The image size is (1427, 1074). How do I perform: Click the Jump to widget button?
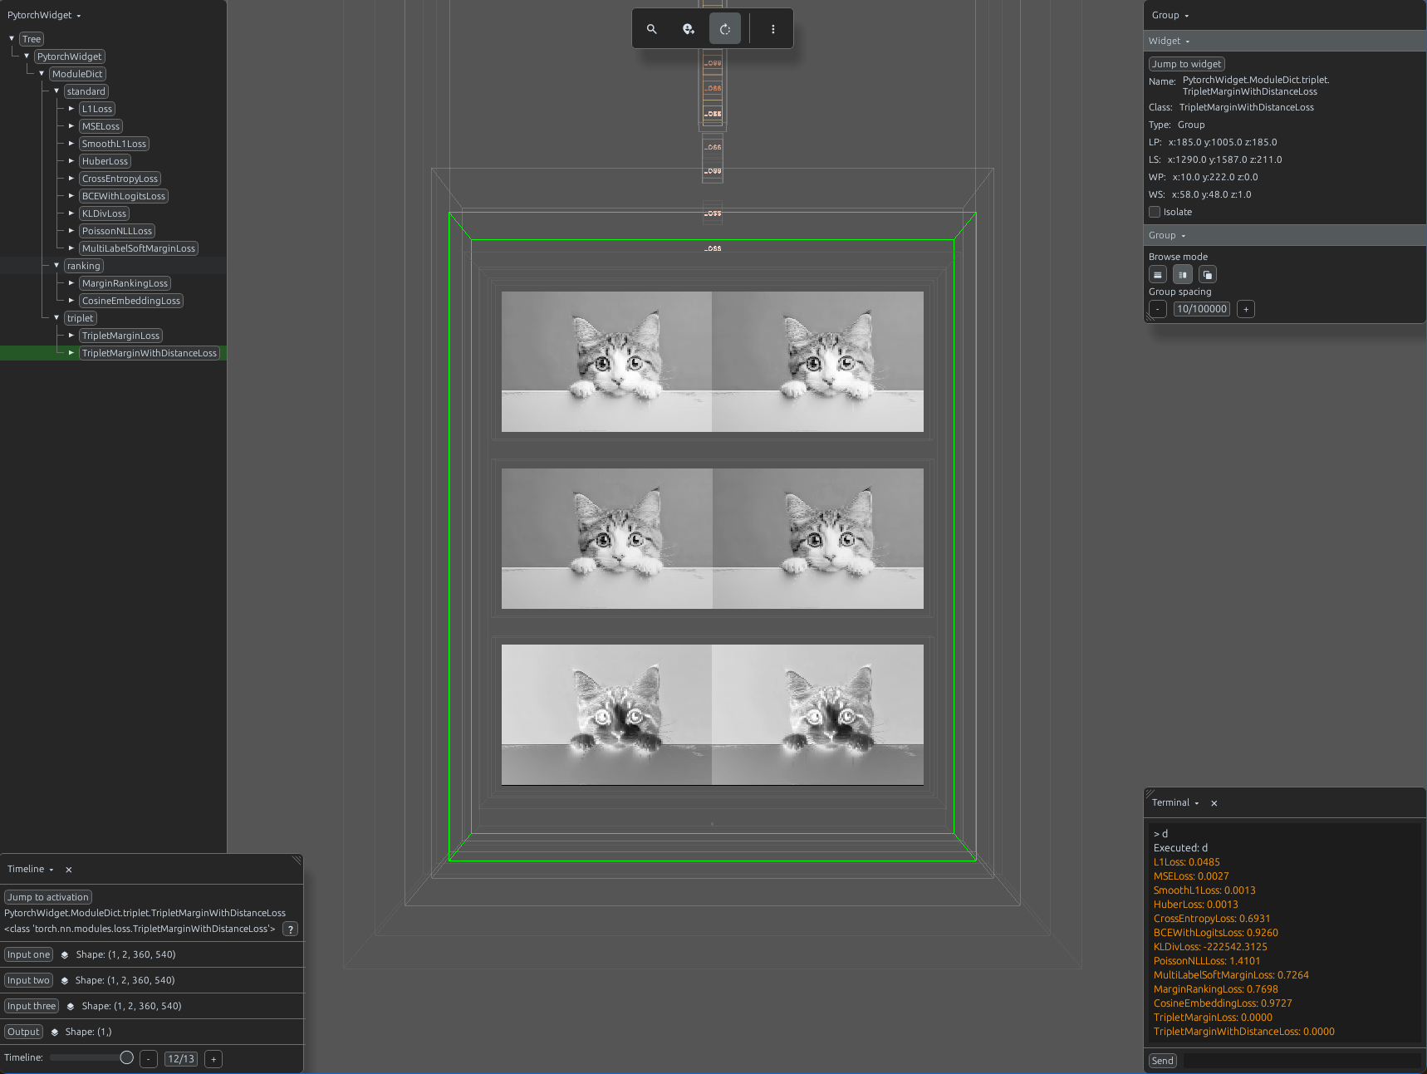click(1186, 64)
